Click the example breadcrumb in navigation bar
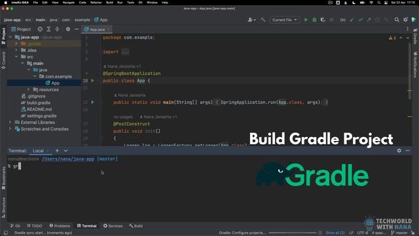 tap(82, 20)
